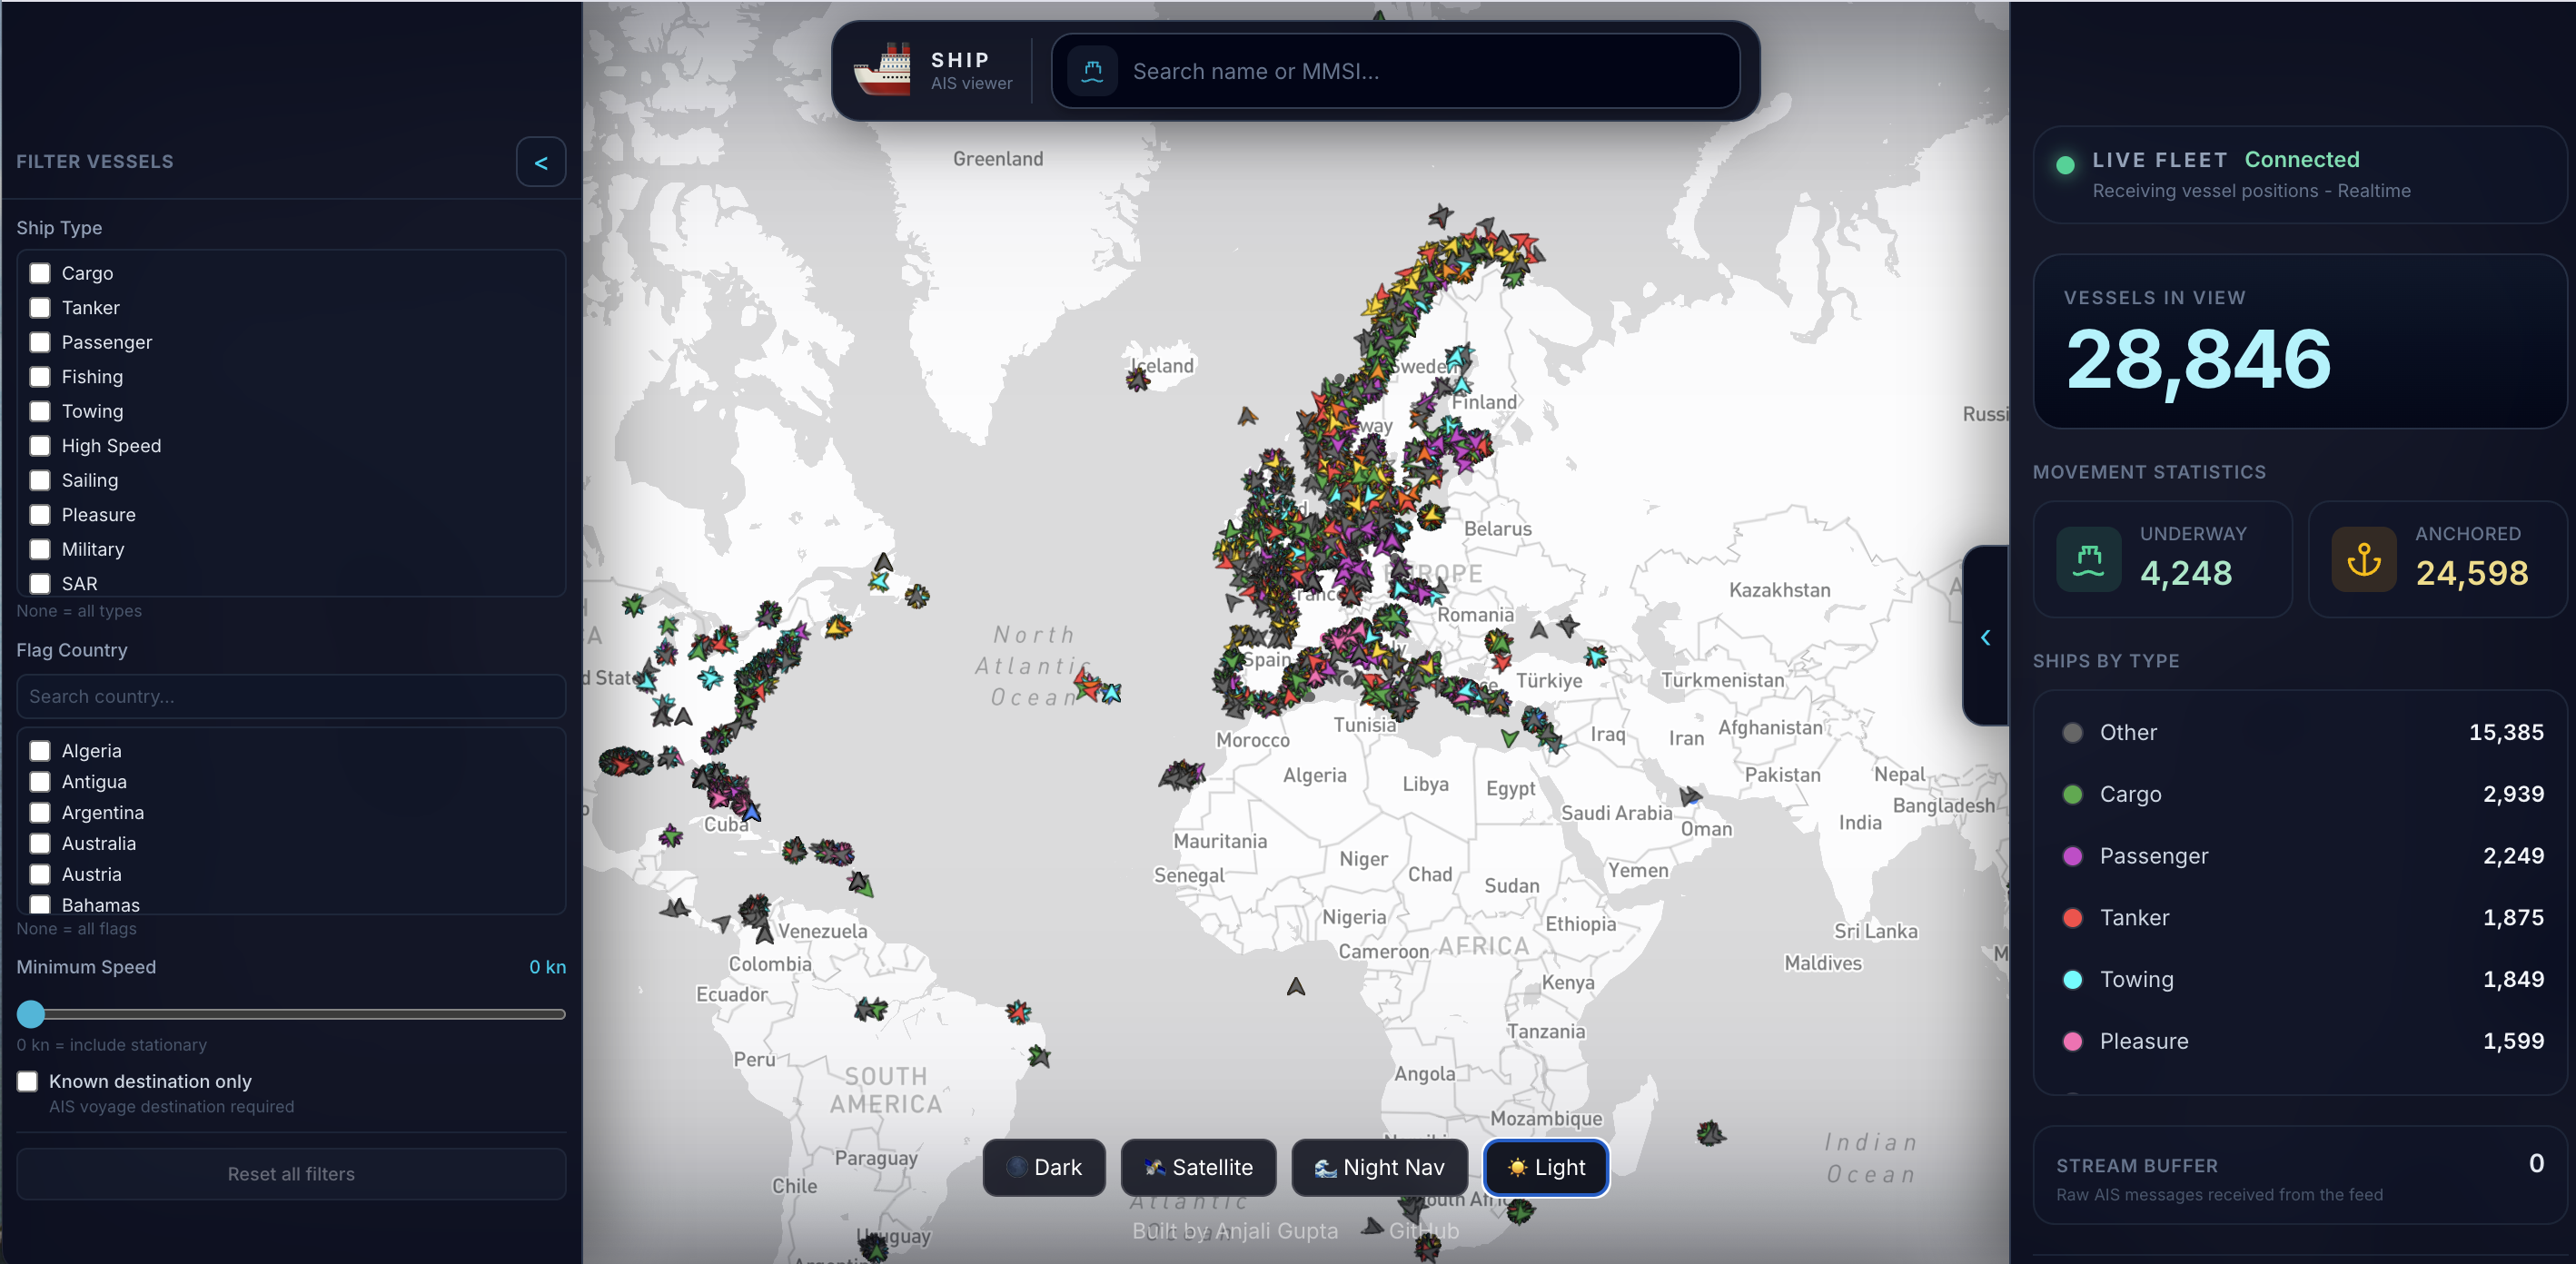Image resolution: width=2576 pixels, height=1264 pixels.
Task: Click the cyan Towing type dot
Action: point(2072,979)
